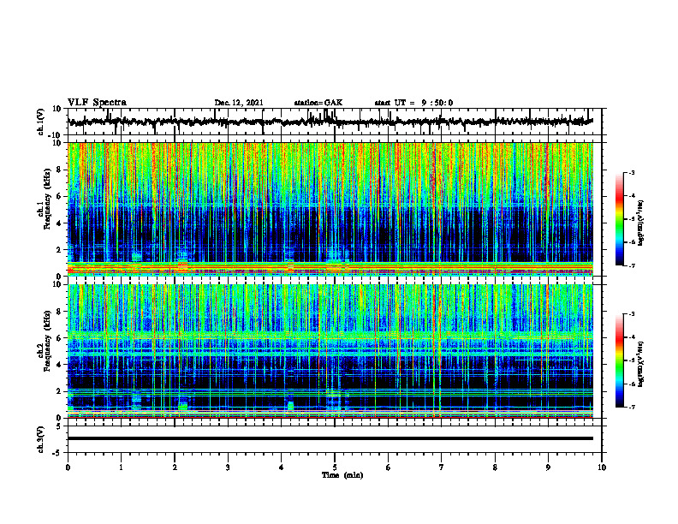Click time axis tick label "2"
The height and width of the screenshot is (524, 678).
pyautogui.click(x=175, y=467)
